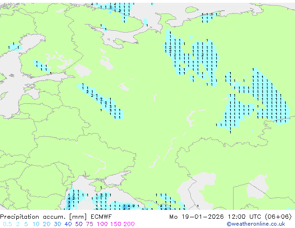Screen dimensions: 295x228
Task: Click the date 'Mo 19-01-2026 12:00 UTC (06+06)'
Action: tap(230, 217)
